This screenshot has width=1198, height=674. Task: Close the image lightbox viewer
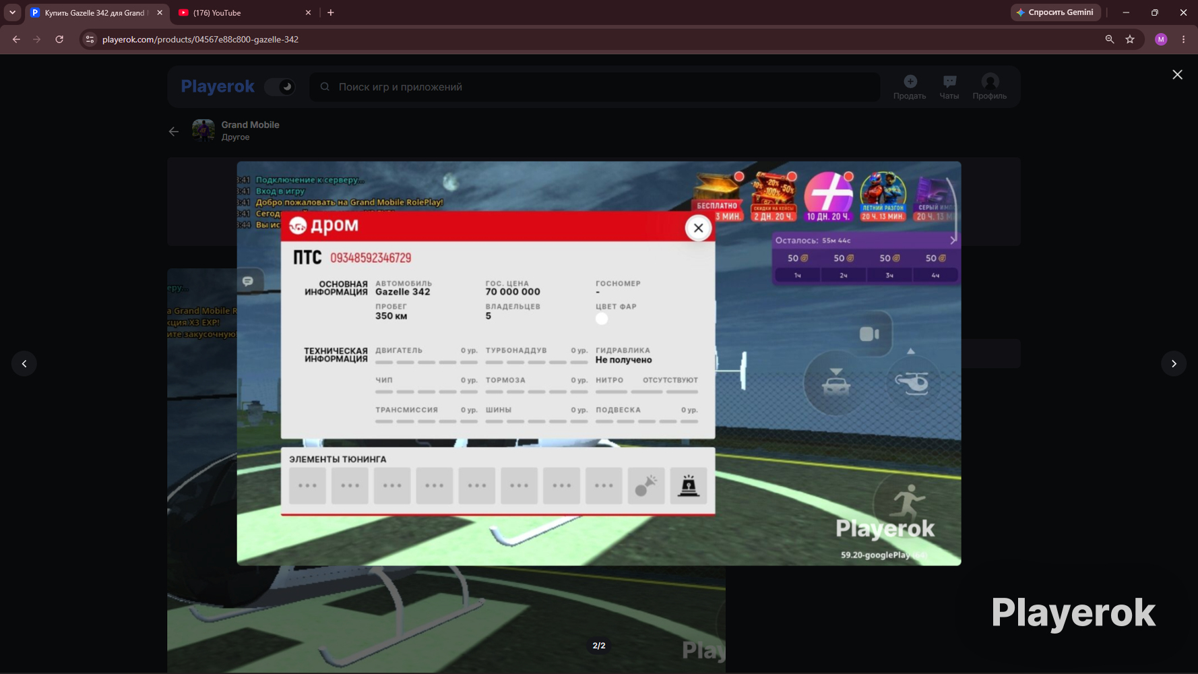tap(1177, 75)
